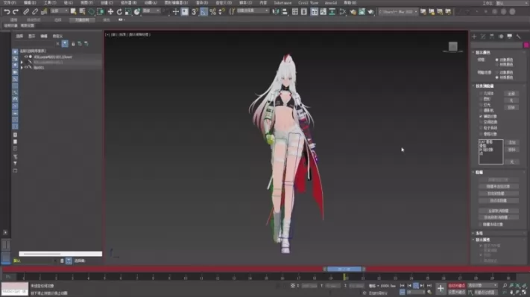The height and width of the screenshot is (297, 530).
Task: Toggle the 隐藏冻结对象 checkbox
Action: click(x=481, y=225)
